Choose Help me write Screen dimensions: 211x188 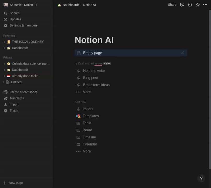pyautogui.click(x=94, y=71)
